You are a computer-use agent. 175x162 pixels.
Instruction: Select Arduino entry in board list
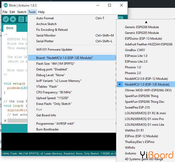coord(146,153)
